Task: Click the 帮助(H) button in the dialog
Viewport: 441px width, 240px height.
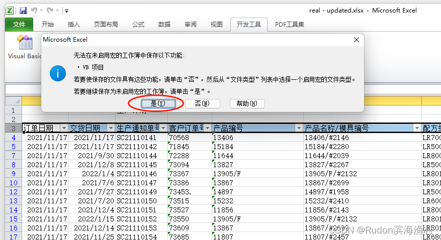Action: click(247, 103)
